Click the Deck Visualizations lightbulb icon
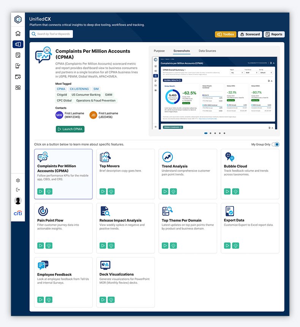 [x=111, y=300]
